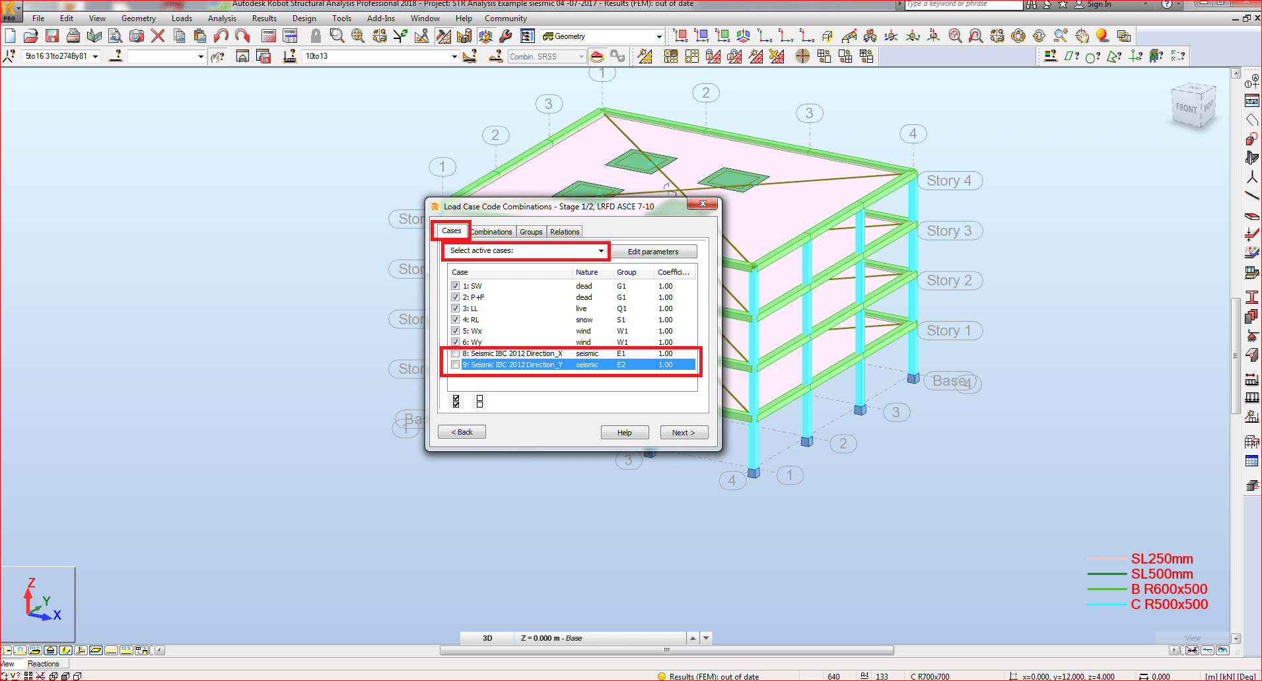Expand the bar selection 5to16 dropdown
Viewport: 1262px width, 681px height.
[x=95, y=57]
